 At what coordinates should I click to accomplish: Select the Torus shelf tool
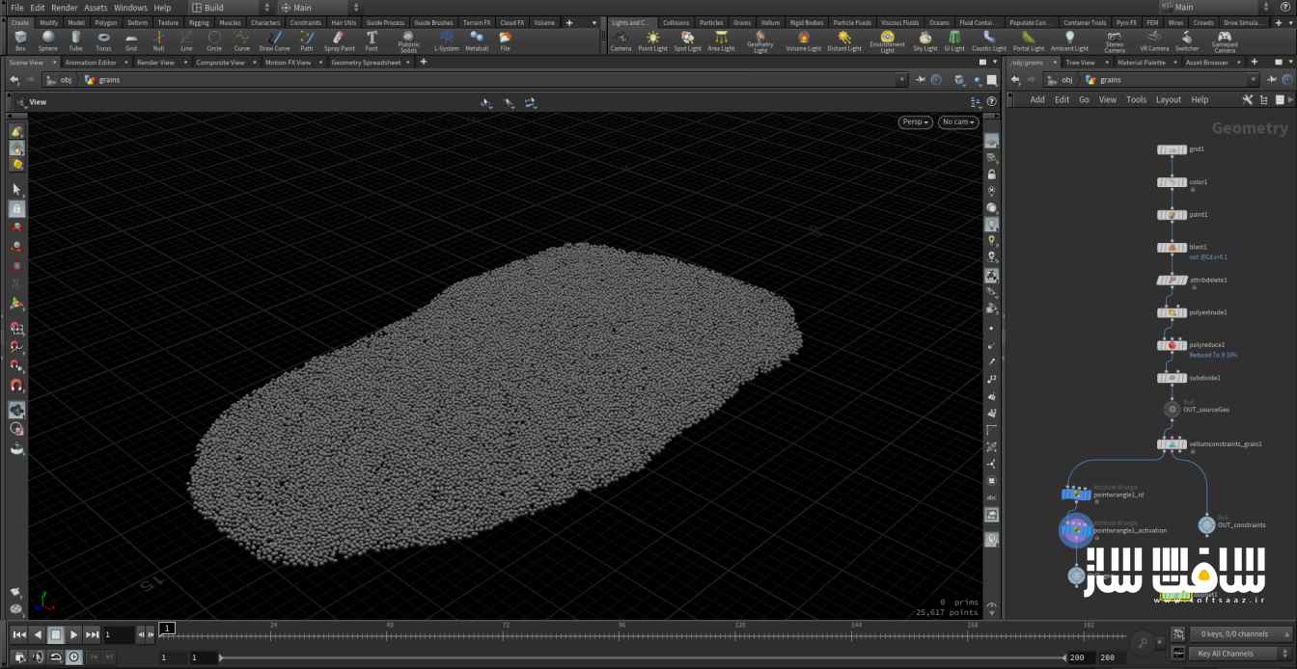pyautogui.click(x=103, y=40)
